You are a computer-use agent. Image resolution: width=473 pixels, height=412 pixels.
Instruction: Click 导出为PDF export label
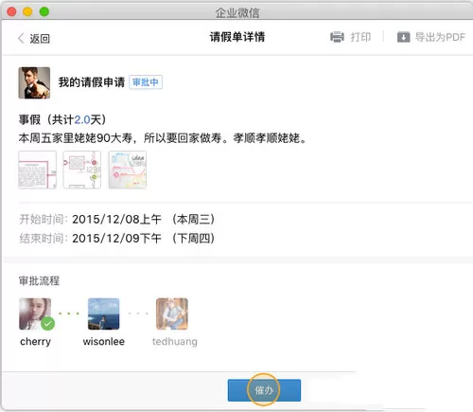[440, 37]
